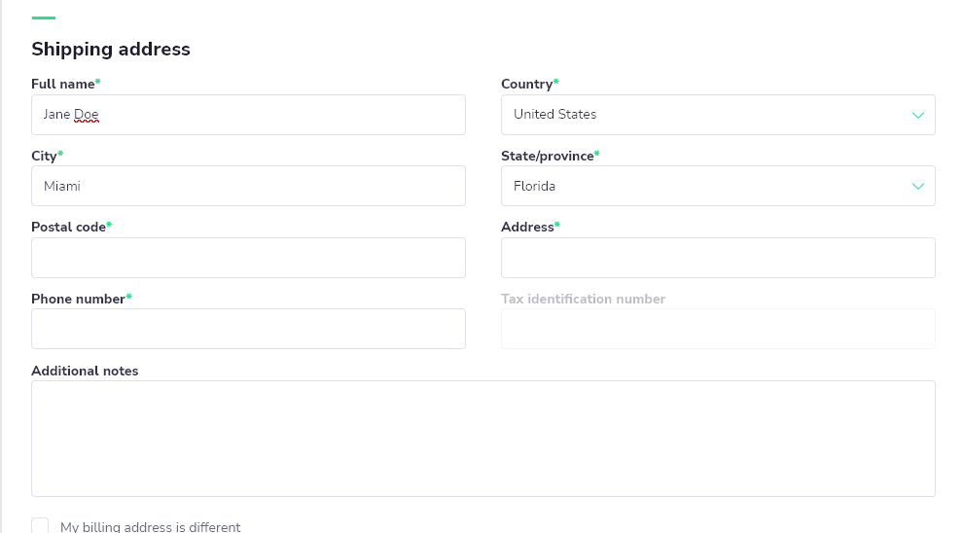Click the 'Full name' field label
The image size is (964, 533).
[x=63, y=85]
